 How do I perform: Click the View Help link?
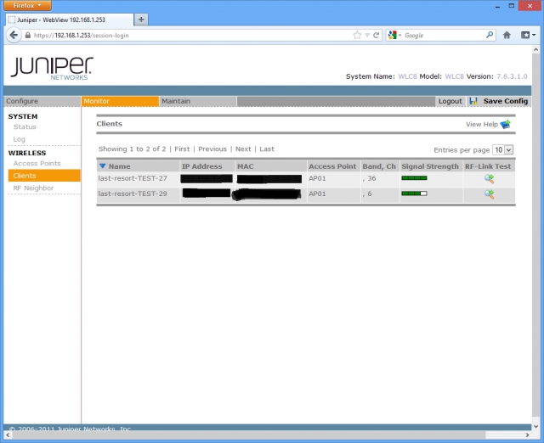(x=482, y=124)
